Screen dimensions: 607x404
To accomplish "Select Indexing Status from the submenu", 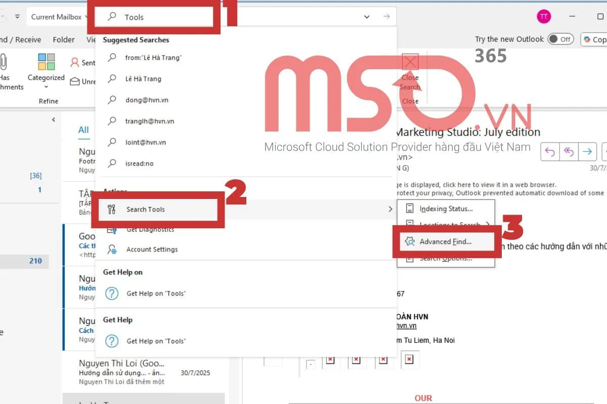I will pyautogui.click(x=446, y=208).
